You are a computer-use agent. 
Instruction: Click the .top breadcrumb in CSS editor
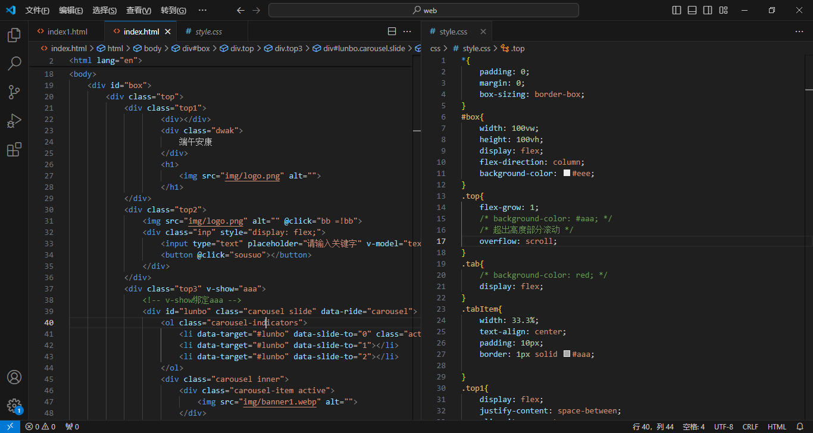point(513,49)
